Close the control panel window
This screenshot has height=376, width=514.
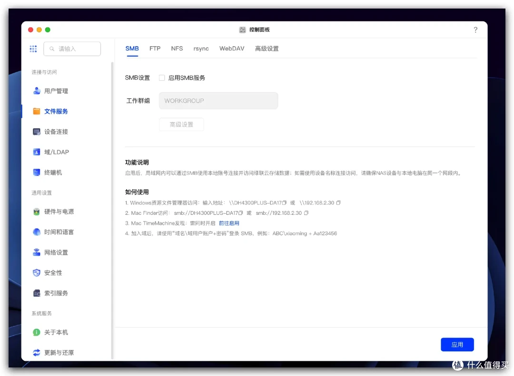tap(31, 30)
